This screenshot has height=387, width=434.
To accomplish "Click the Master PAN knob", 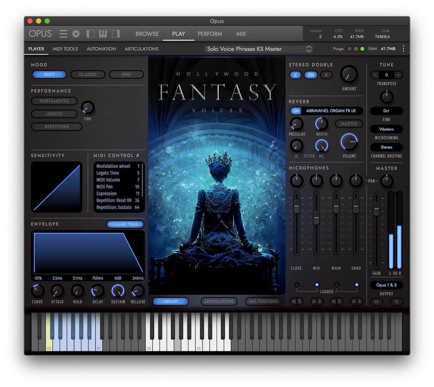I will 387,181.
